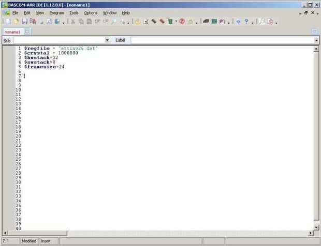This screenshot has height=246, width=321.
Task: Click the Syntax check checkmark icon
Action: click(x=146, y=22)
